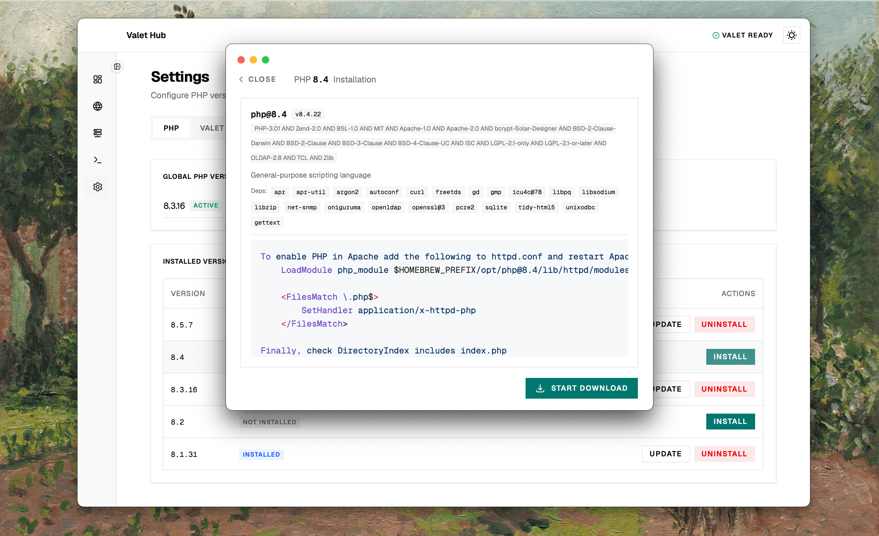Open the server services icon in sidebar
Viewport: 879px width, 536px height.
[x=97, y=133]
